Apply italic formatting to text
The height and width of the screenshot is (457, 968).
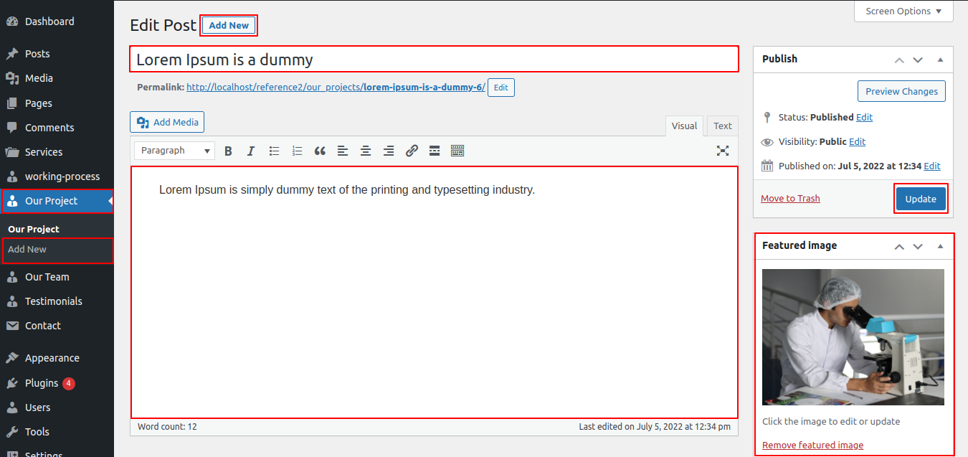[x=251, y=151]
